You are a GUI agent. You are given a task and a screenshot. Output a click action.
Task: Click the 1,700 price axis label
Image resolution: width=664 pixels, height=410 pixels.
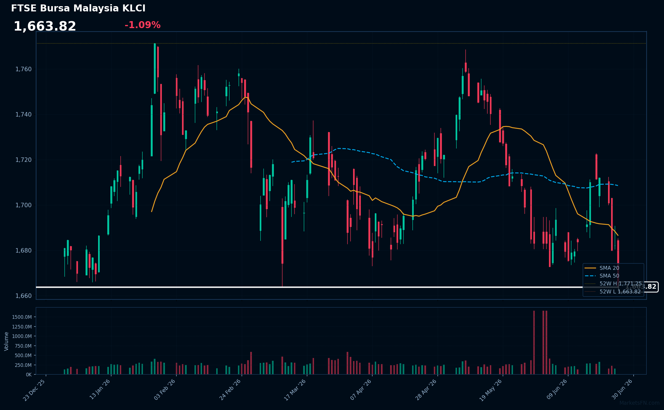pos(24,205)
